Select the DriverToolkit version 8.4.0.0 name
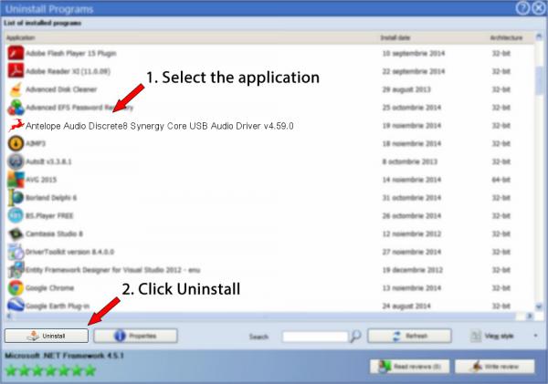Image resolution: width=548 pixels, height=384 pixels. [x=70, y=252]
